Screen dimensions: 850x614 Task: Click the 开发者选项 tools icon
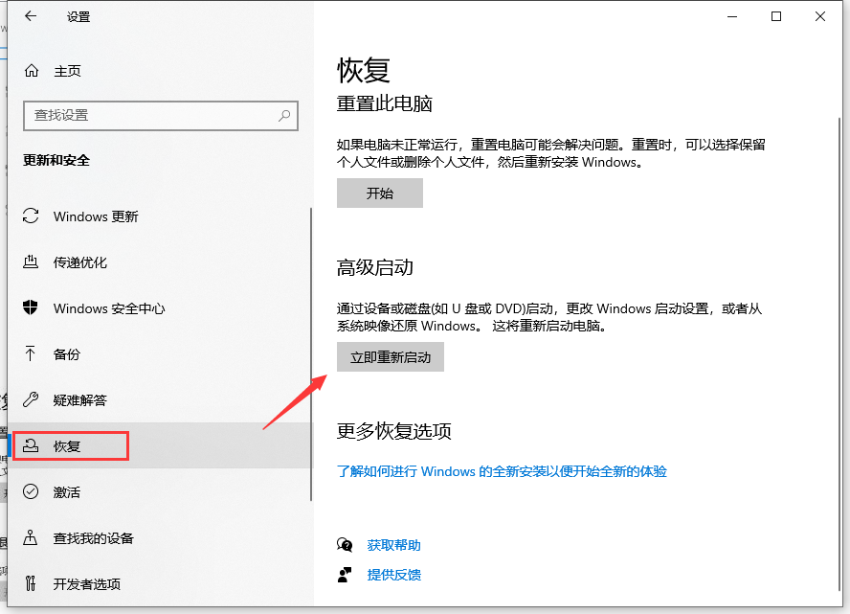pyautogui.click(x=31, y=583)
